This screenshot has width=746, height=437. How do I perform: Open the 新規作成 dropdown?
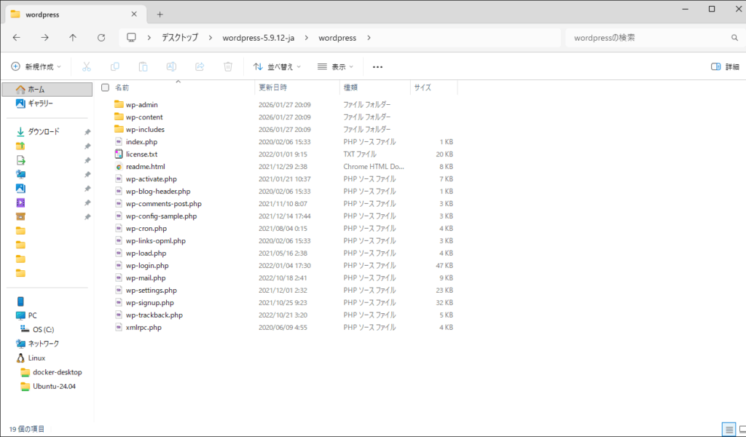36,66
